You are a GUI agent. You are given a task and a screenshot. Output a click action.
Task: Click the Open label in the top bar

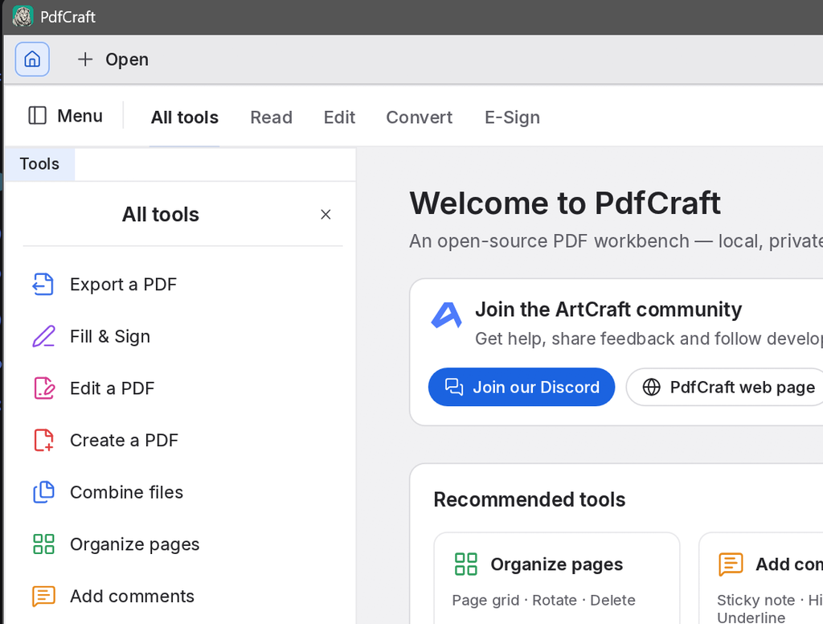coord(127,60)
